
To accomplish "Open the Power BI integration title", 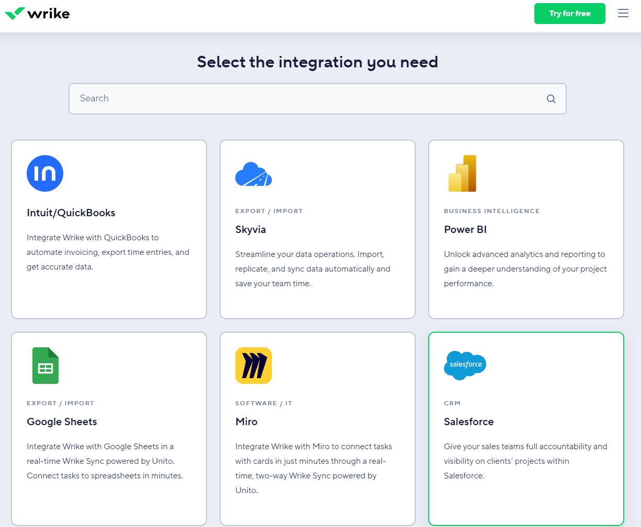I will [x=465, y=229].
